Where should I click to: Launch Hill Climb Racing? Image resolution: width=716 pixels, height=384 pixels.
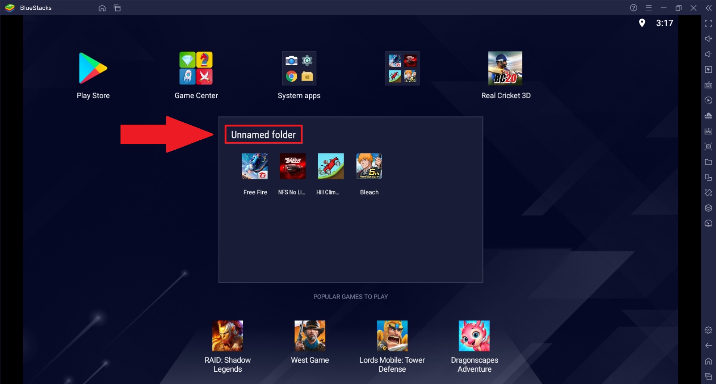tap(331, 166)
